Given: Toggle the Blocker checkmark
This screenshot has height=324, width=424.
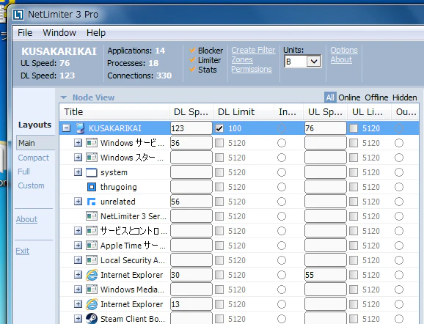Looking at the screenshot, I should point(192,51).
